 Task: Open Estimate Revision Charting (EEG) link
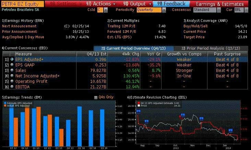157,97
